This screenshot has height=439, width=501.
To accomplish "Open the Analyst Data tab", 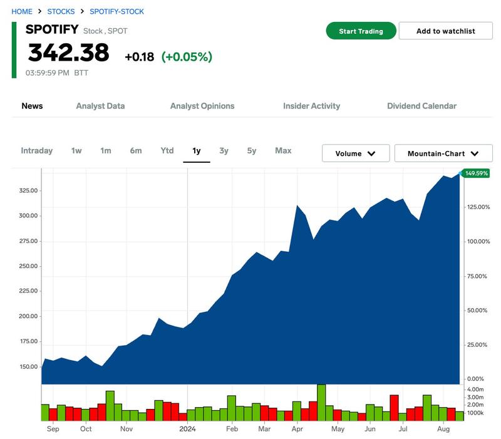I will (100, 106).
